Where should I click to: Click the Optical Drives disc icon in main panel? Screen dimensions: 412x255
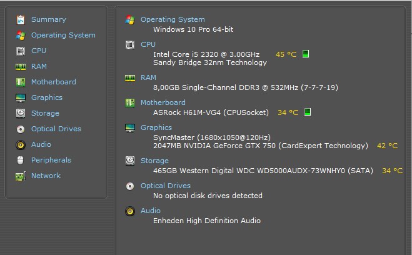[x=130, y=186]
